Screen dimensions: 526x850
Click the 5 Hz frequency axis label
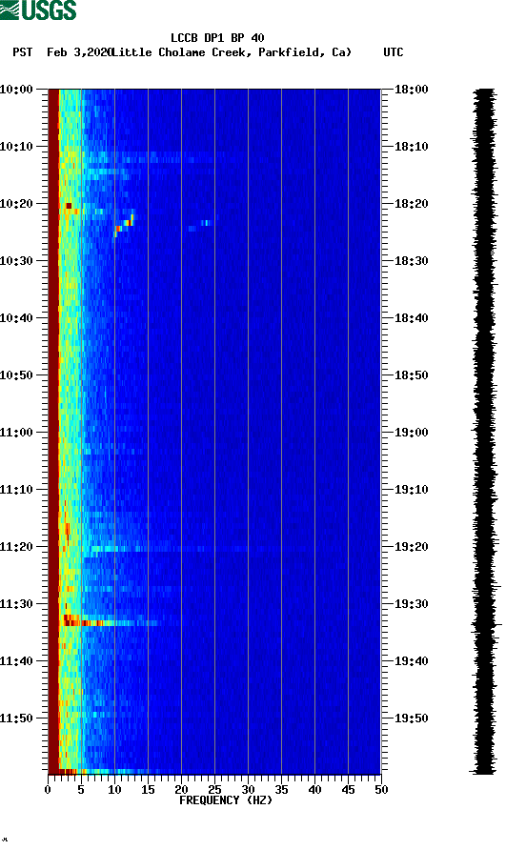(x=81, y=790)
